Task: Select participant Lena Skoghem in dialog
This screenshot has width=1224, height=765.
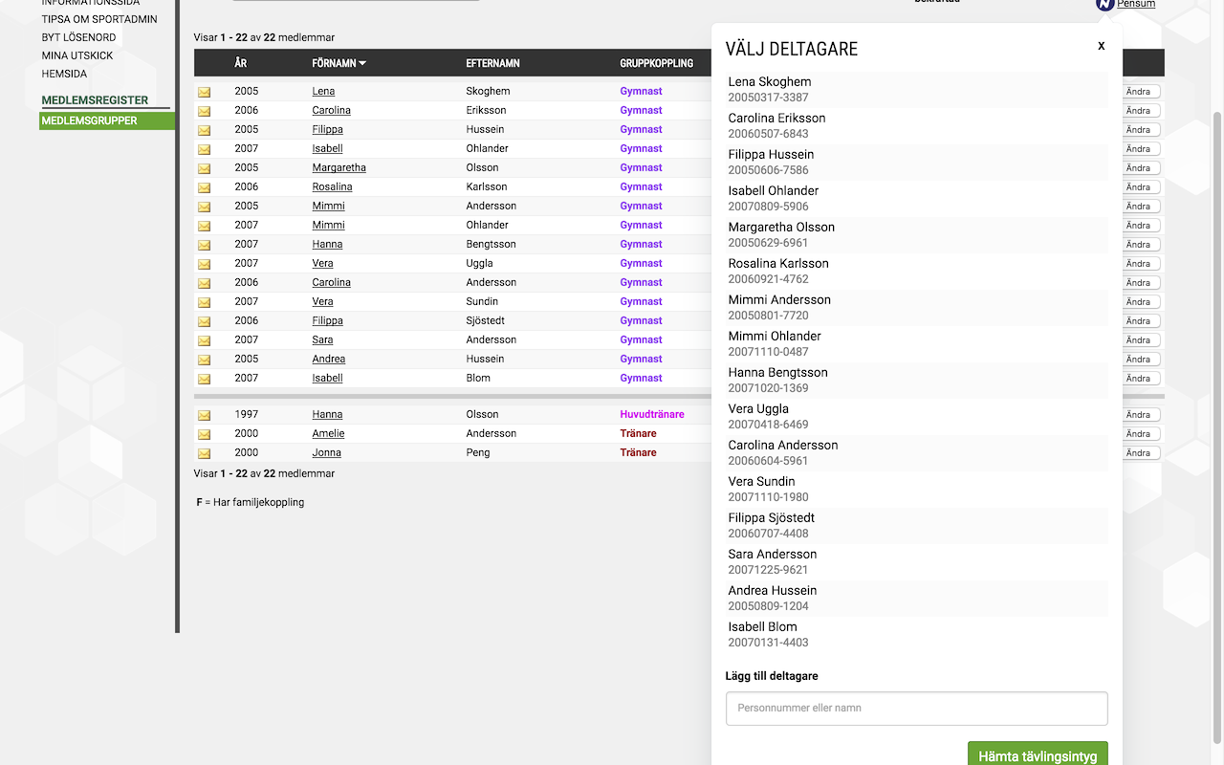Action: click(x=916, y=89)
